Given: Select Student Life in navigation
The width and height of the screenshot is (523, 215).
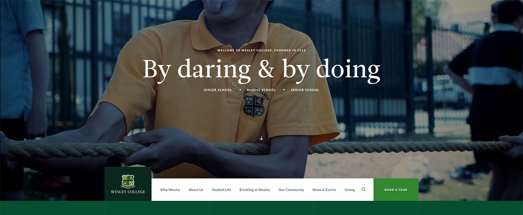Looking at the screenshot, I should click(x=221, y=190).
